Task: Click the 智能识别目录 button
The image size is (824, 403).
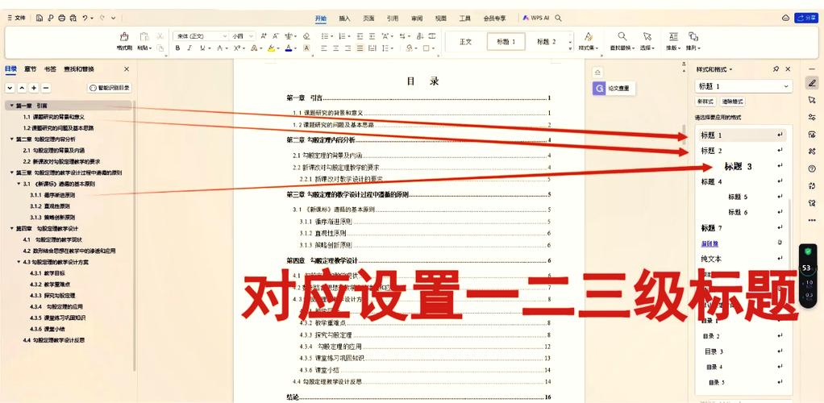Action: coord(110,88)
